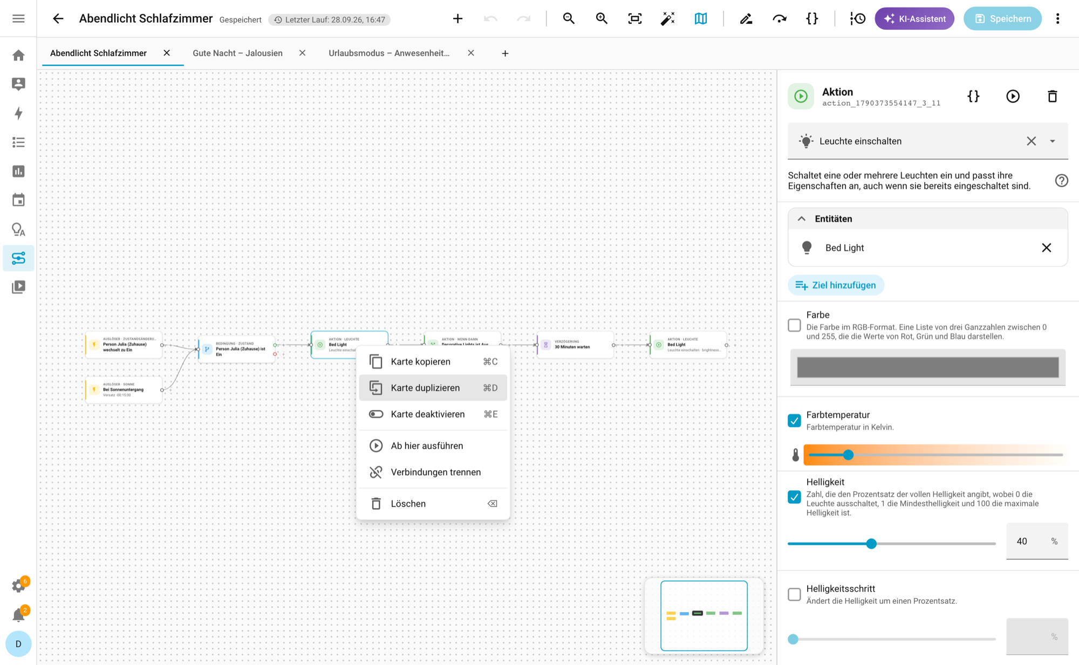
Task: Go back with the arrow icon
Action: pyautogui.click(x=58, y=18)
